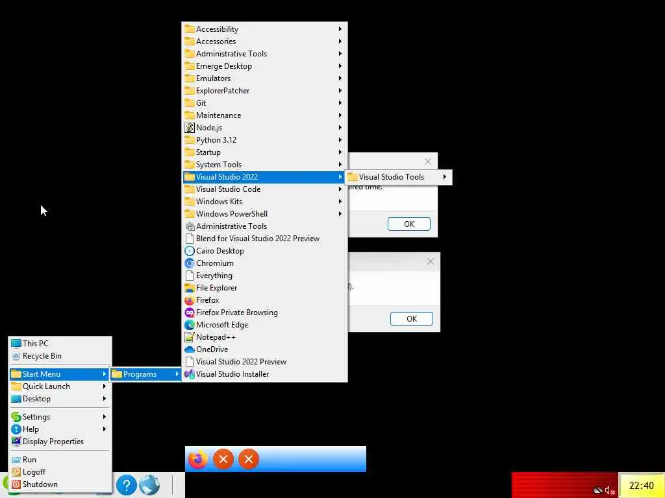Open the System Tools folder entry

265,165
